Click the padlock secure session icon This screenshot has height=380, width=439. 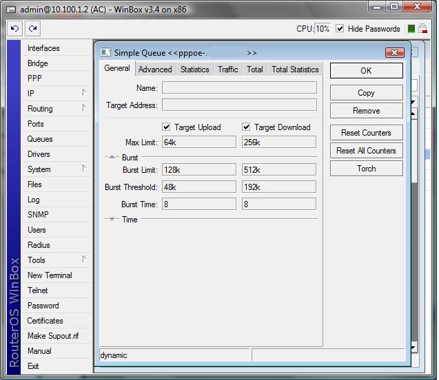tap(422, 28)
